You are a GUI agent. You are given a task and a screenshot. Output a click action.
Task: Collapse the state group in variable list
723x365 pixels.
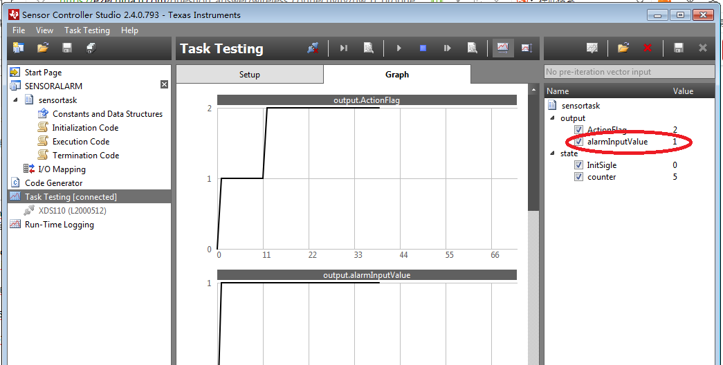click(x=552, y=153)
